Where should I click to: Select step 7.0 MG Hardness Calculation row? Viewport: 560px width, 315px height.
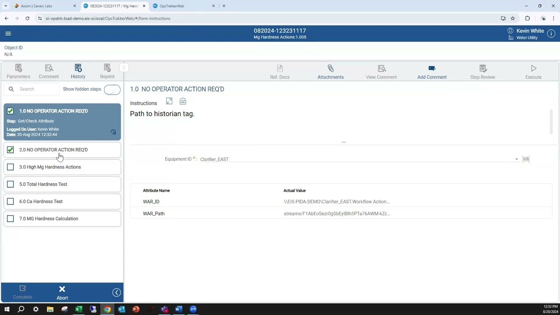click(62, 219)
